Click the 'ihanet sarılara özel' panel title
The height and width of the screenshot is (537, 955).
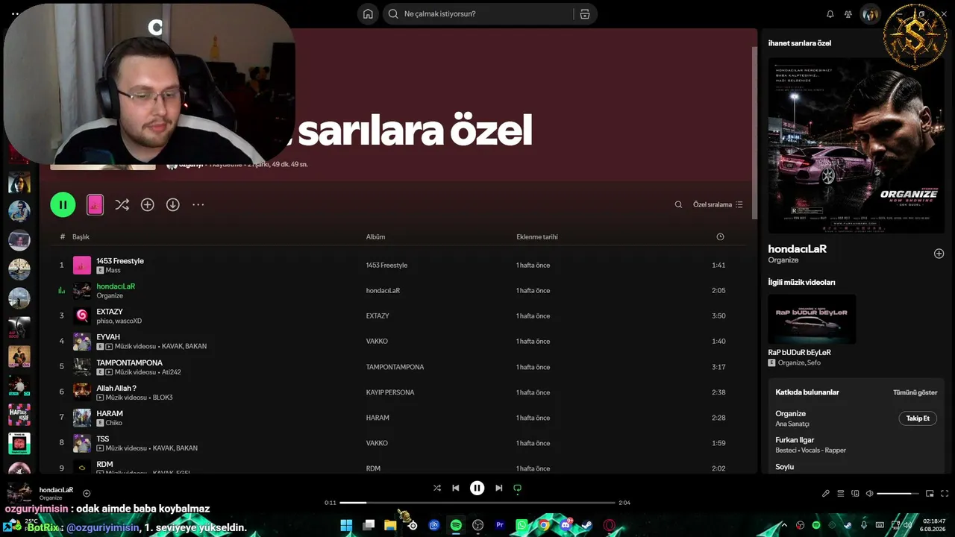tap(800, 43)
